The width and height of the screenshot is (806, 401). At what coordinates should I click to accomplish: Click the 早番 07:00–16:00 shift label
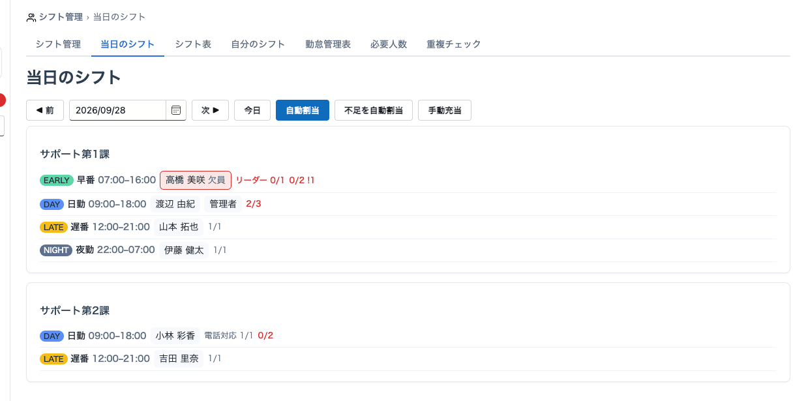click(x=116, y=180)
